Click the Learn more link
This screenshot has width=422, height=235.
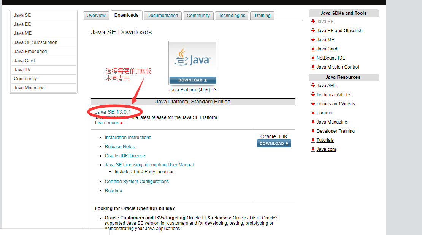click(x=107, y=123)
